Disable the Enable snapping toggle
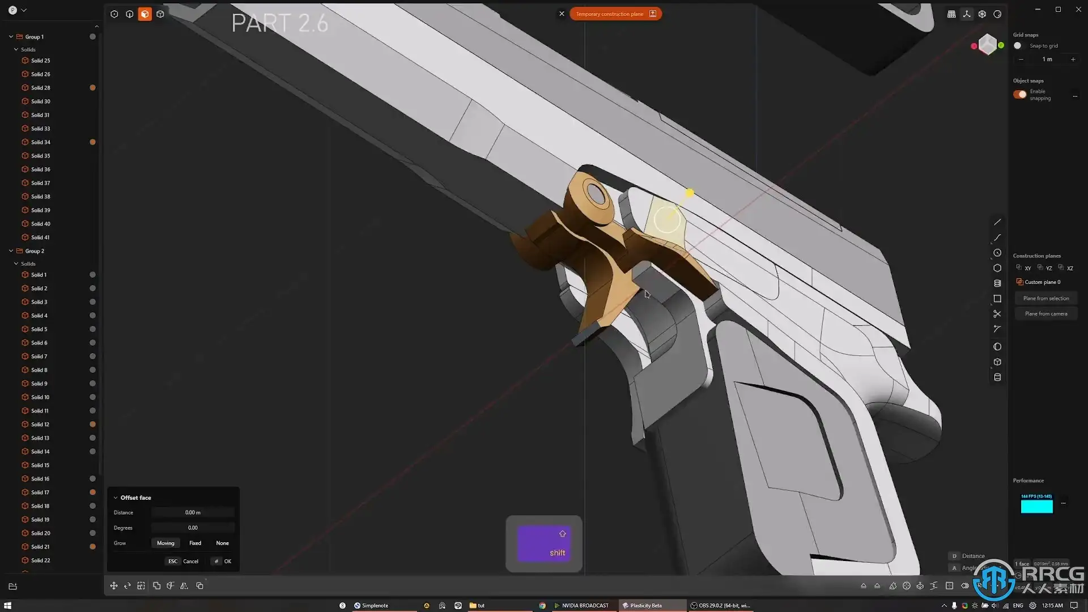This screenshot has width=1088, height=612. [x=1019, y=95]
